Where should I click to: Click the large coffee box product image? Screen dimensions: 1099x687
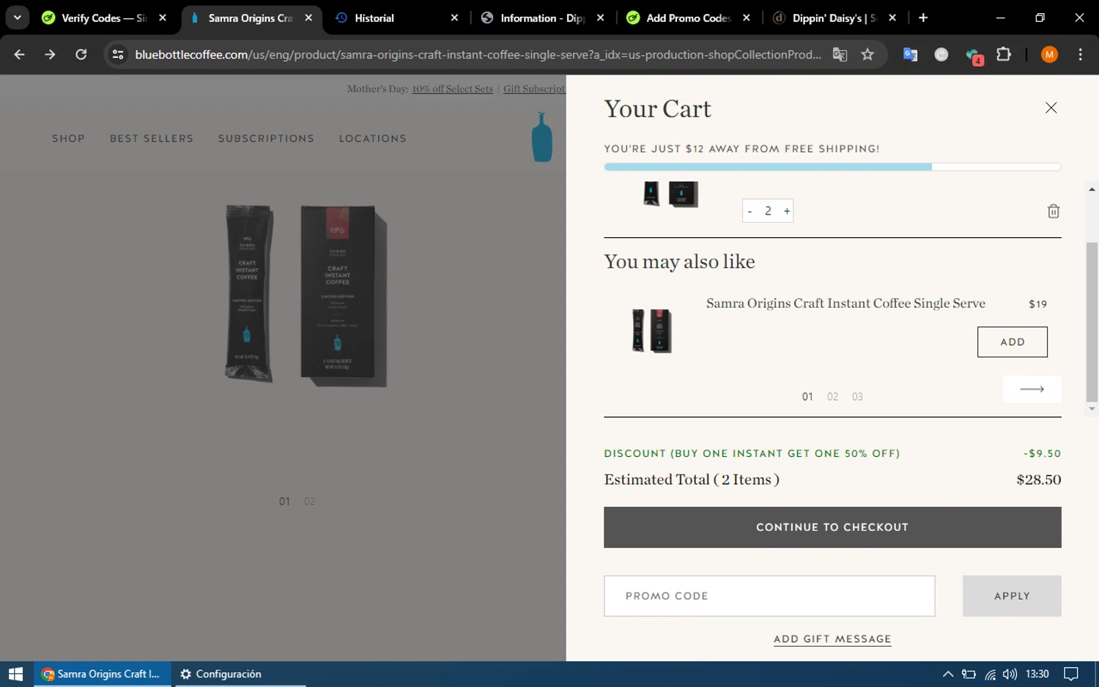(343, 296)
